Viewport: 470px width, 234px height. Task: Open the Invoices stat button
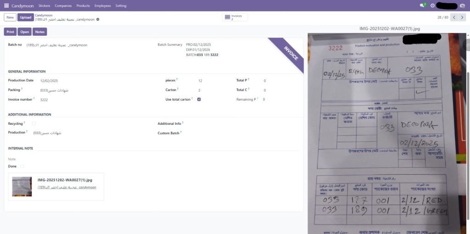click(x=235, y=17)
